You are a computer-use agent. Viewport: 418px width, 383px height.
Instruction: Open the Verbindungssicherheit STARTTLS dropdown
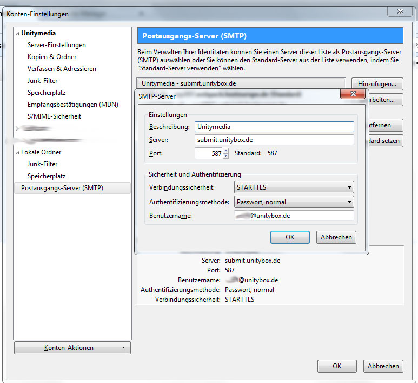(x=294, y=187)
